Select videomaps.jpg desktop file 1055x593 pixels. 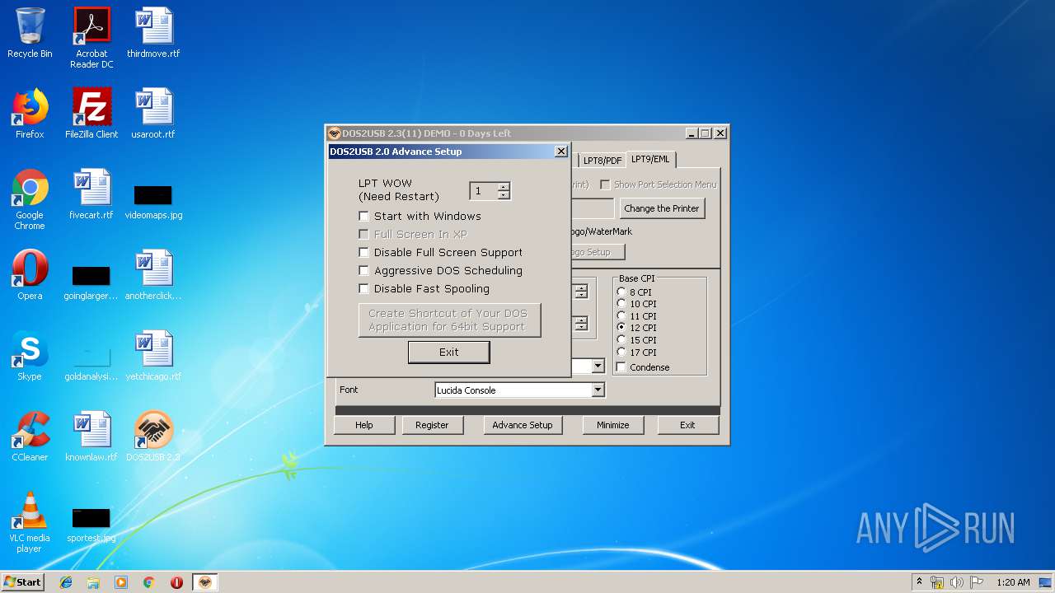coord(153,202)
